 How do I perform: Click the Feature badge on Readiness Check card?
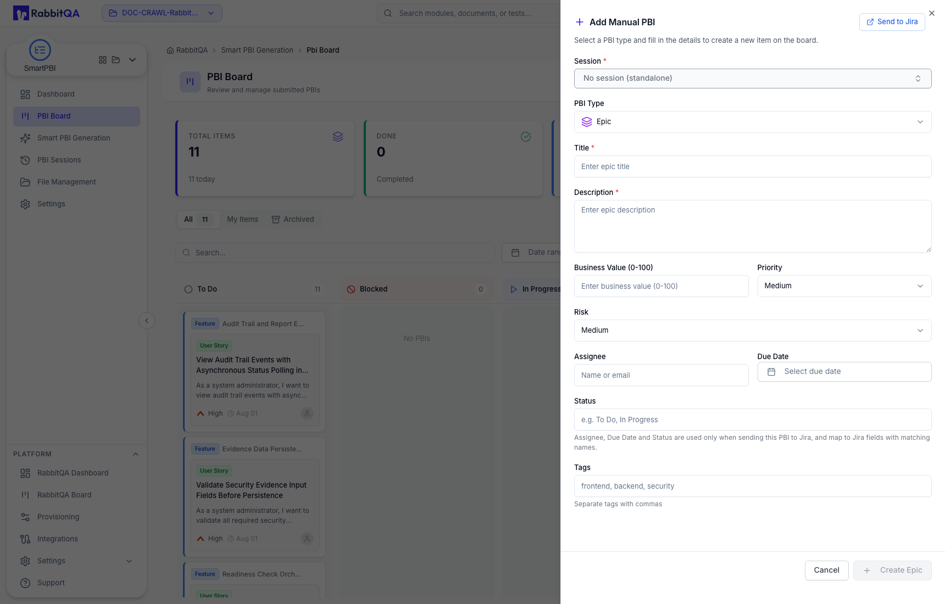tap(205, 574)
